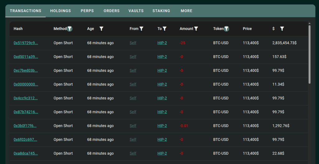This screenshot has height=164, width=319.
Task: Go to the Vaults tab
Action: 136,11
